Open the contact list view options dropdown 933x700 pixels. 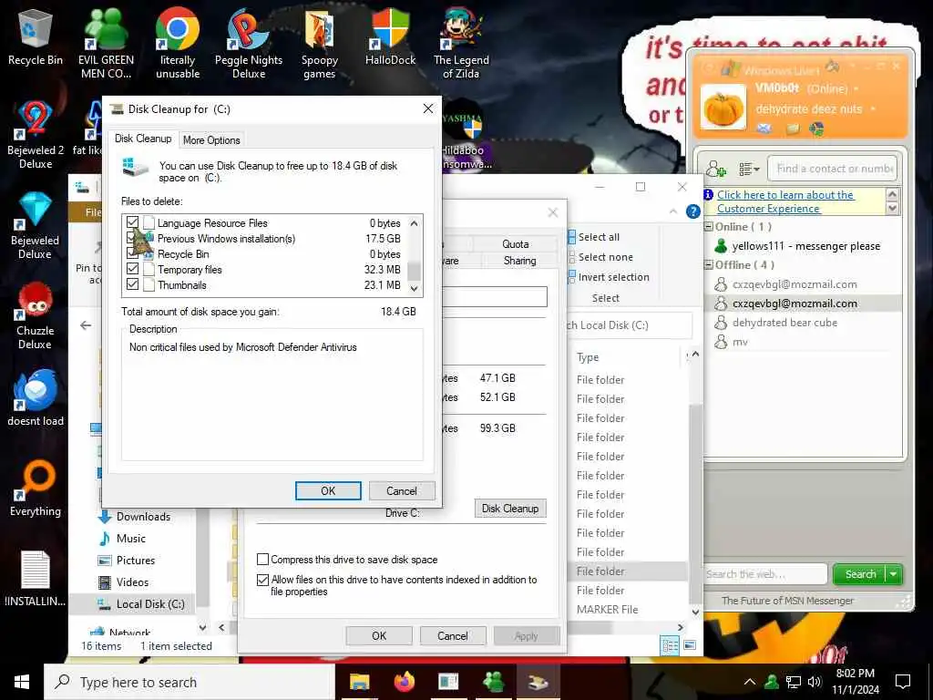click(x=749, y=169)
